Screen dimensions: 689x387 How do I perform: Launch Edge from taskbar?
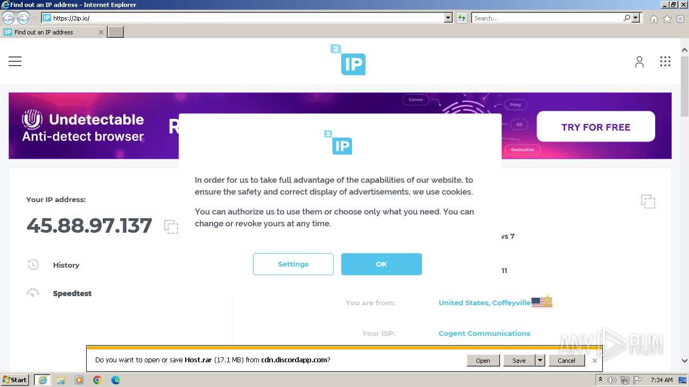tap(116, 380)
